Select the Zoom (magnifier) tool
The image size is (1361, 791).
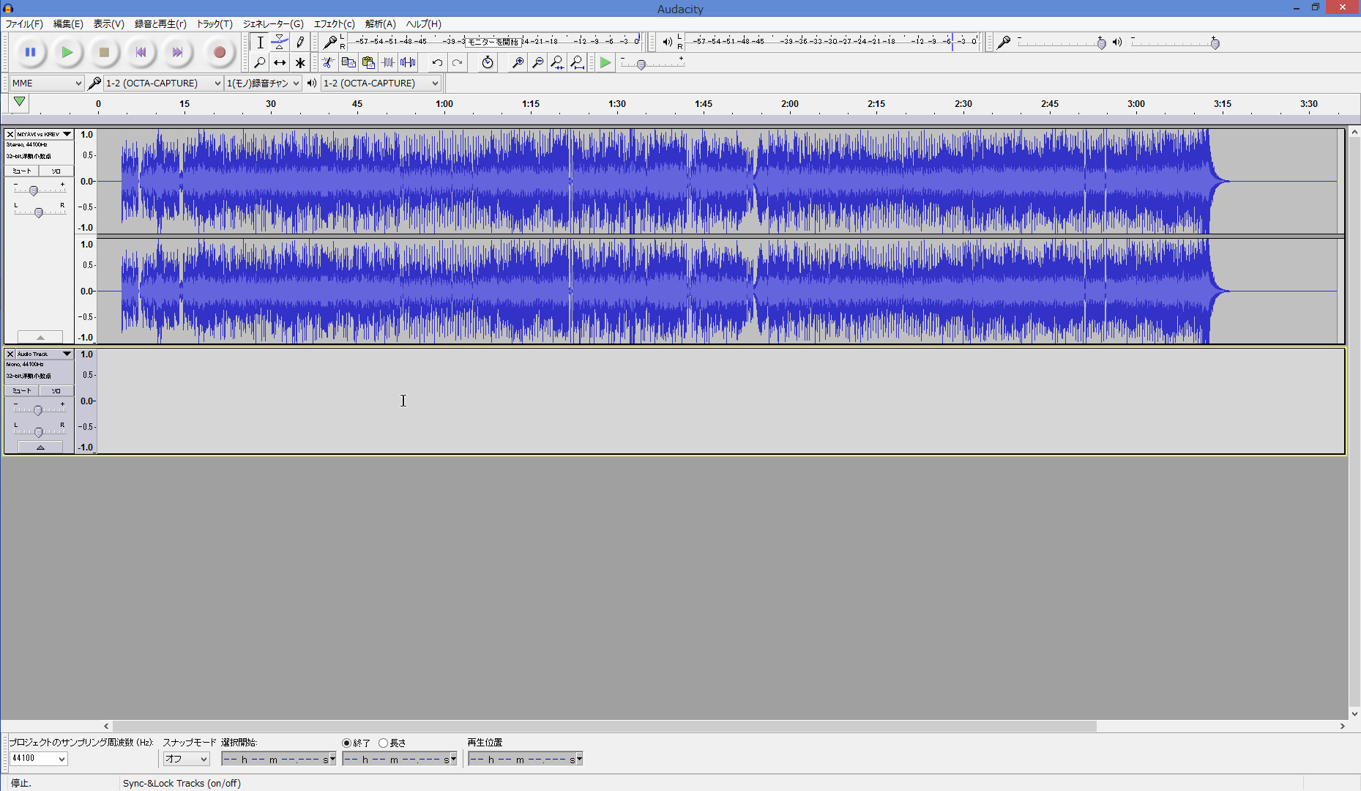pos(260,63)
